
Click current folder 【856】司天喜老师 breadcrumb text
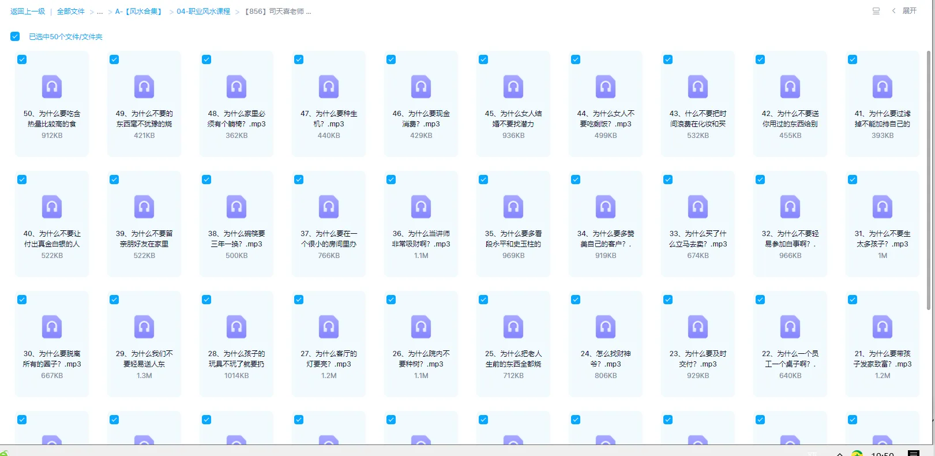coord(278,12)
